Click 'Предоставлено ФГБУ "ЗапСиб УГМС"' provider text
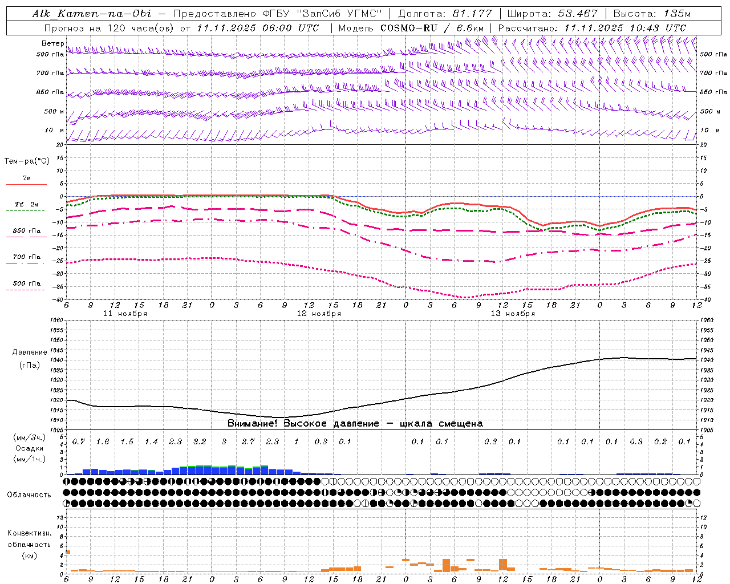 tap(278, 14)
